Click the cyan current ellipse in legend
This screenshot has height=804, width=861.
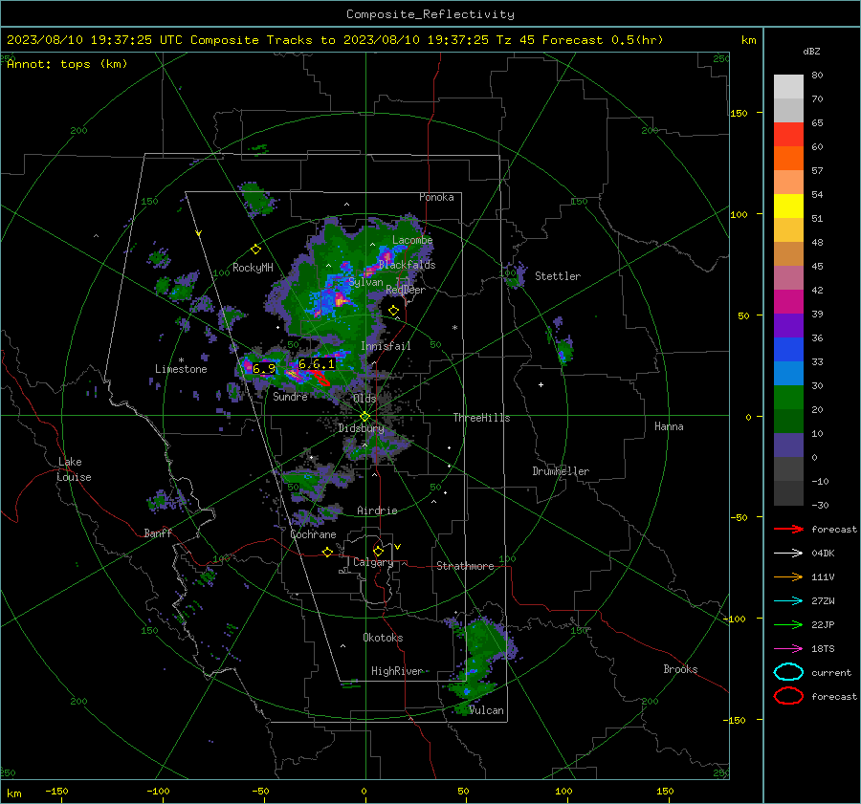coord(788,672)
